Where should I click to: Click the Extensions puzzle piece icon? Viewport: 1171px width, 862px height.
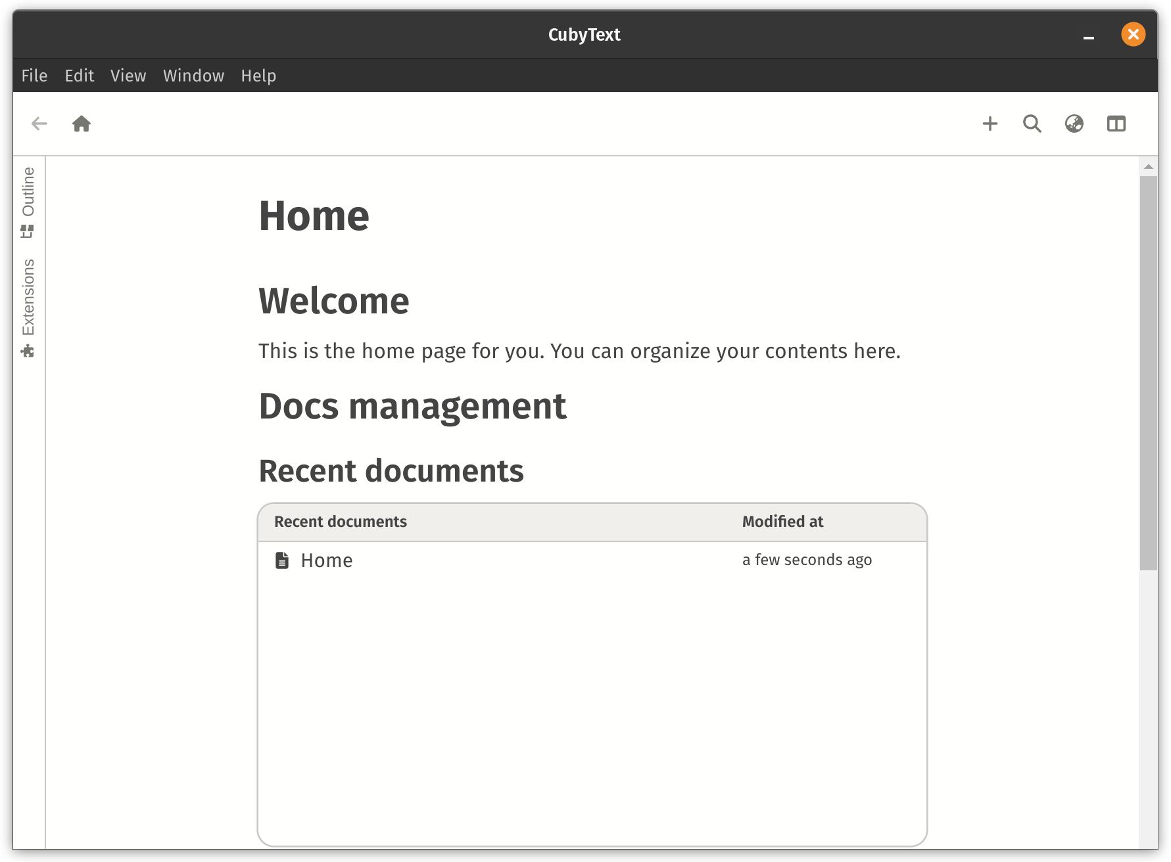[27, 352]
